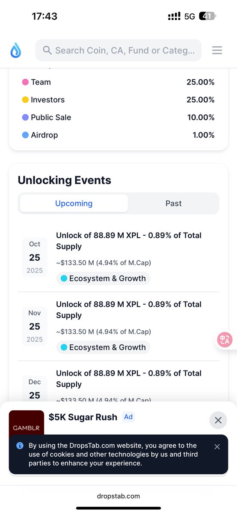
Task: Open the hamburger menu
Action: coord(217,51)
